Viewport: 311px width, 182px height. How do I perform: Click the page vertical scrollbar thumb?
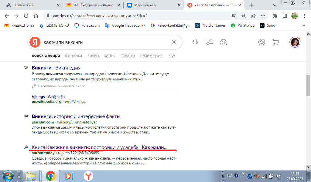pyautogui.click(x=309, y=85)
